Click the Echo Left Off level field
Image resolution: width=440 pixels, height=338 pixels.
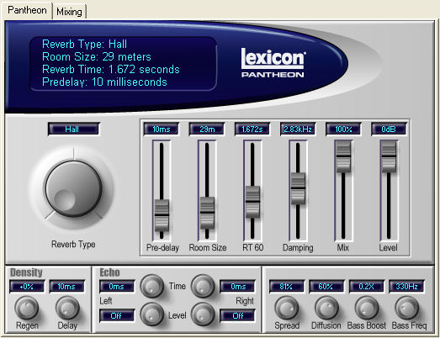(x=117, y=315)
